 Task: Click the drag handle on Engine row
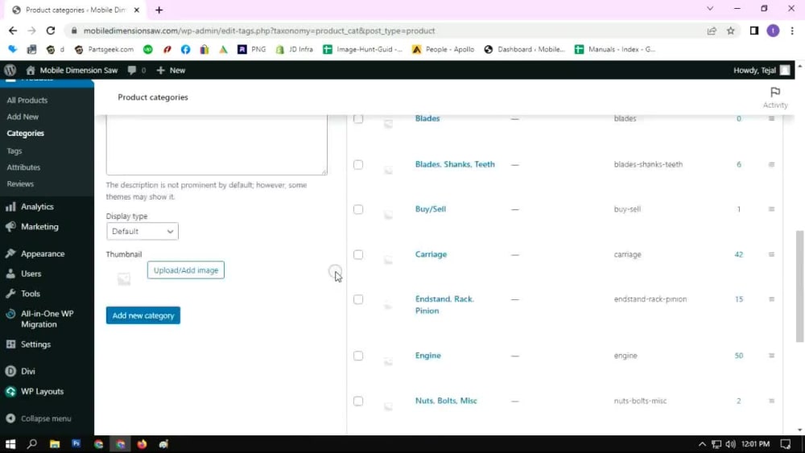tap(771, 356)
